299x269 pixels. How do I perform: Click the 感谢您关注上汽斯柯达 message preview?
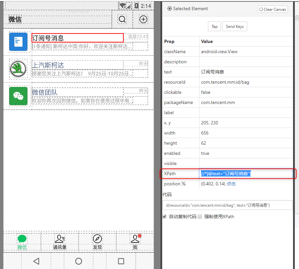click(x=83, y=73)
